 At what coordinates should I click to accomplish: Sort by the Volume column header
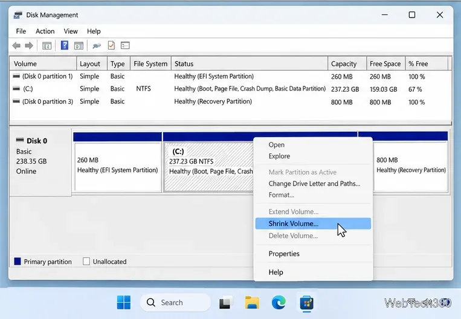click(x=44, y=64)
